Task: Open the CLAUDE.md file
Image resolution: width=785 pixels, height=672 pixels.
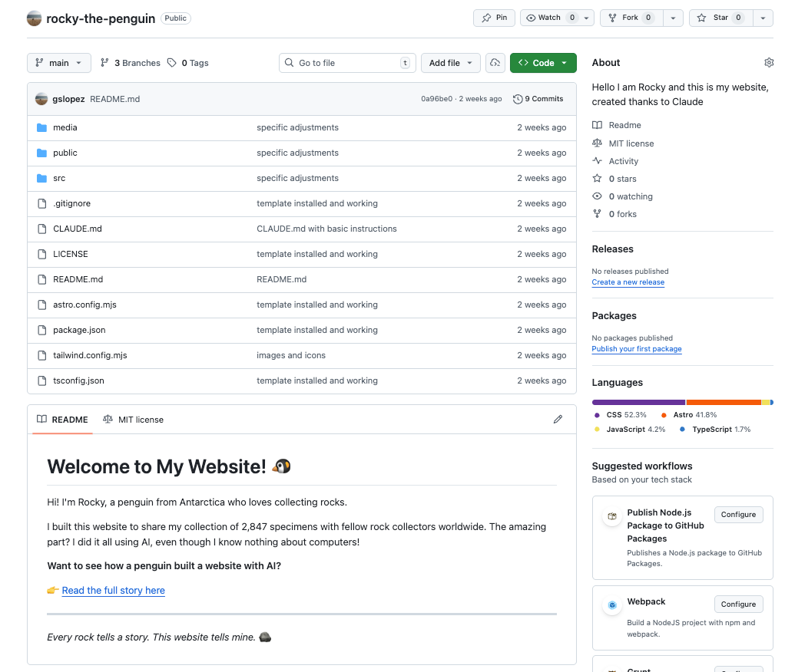Action: click(x=78, y=229)
